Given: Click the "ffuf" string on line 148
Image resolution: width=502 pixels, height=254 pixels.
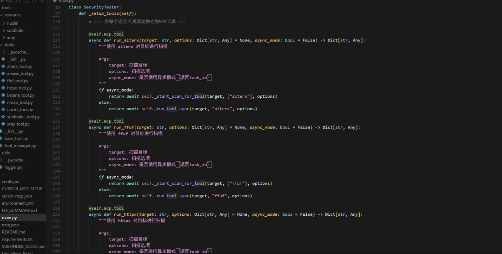Looking at the screenshot, I should [x=219, y=196].
